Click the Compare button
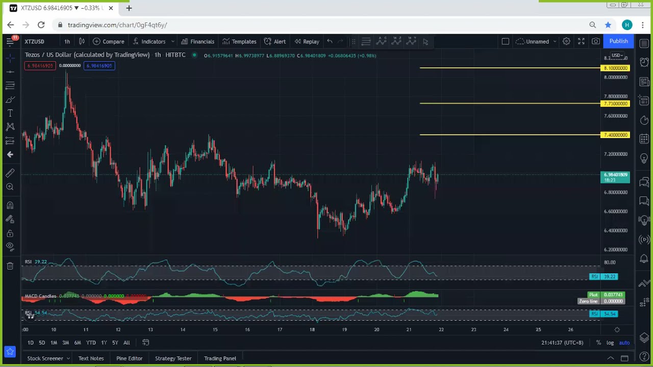This screenshot has width=653, height=367. pos(109,42)
